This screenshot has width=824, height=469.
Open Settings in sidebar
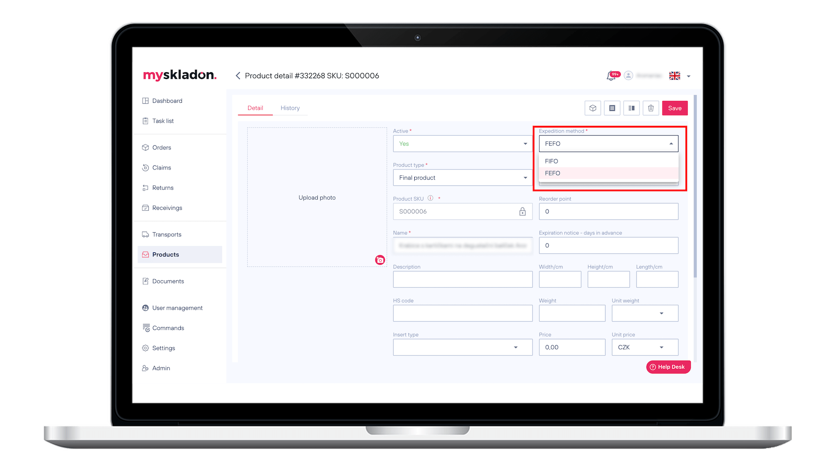pos(163,348)
